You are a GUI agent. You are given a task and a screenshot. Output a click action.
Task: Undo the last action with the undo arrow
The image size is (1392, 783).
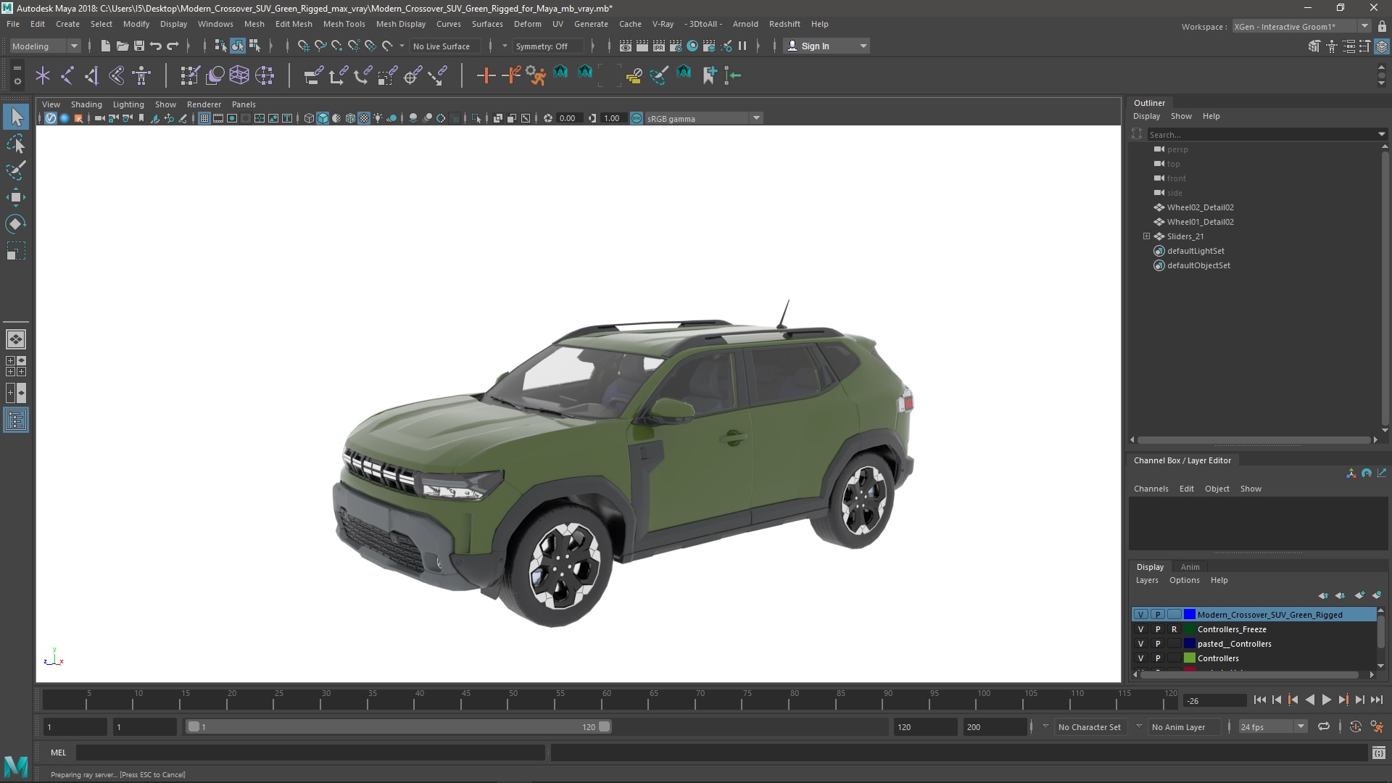(x=155, y=46)
